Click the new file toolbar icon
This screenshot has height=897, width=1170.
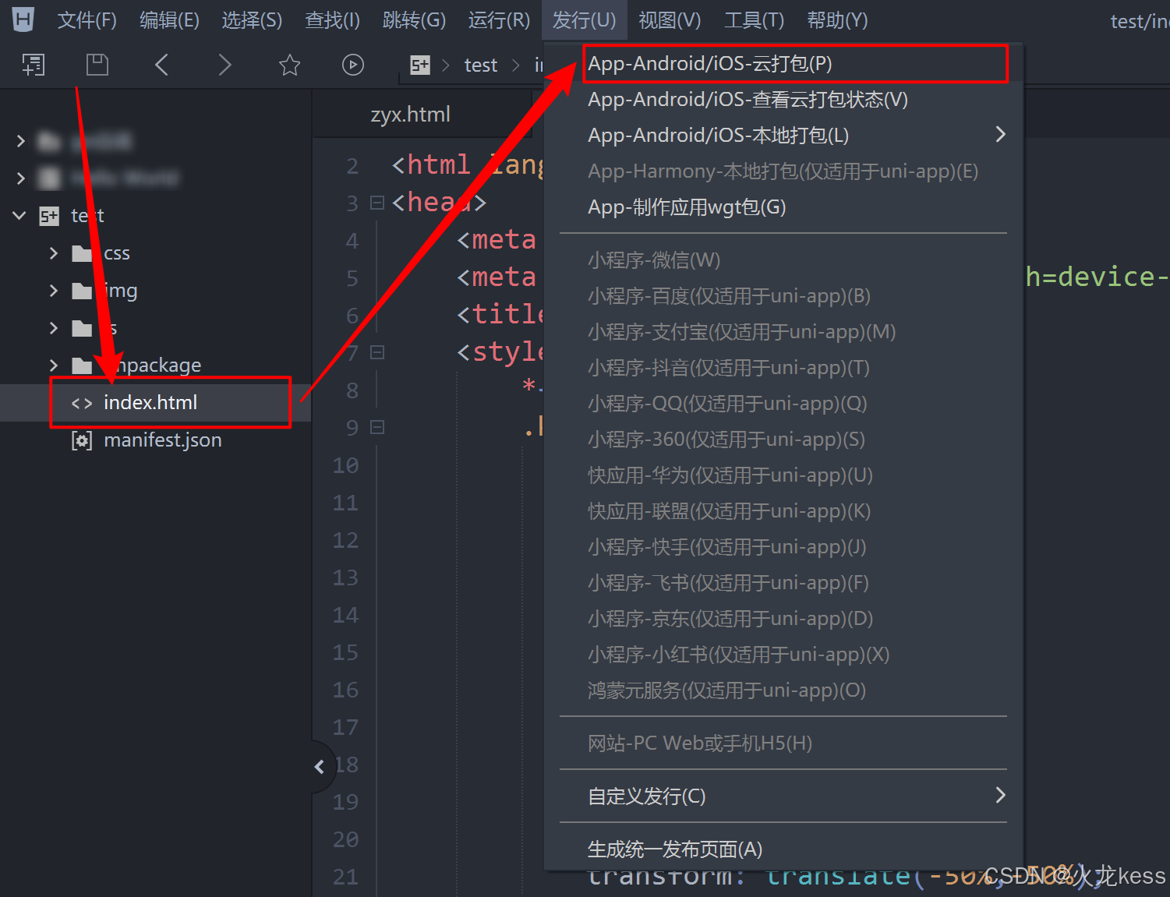(33, 65)
